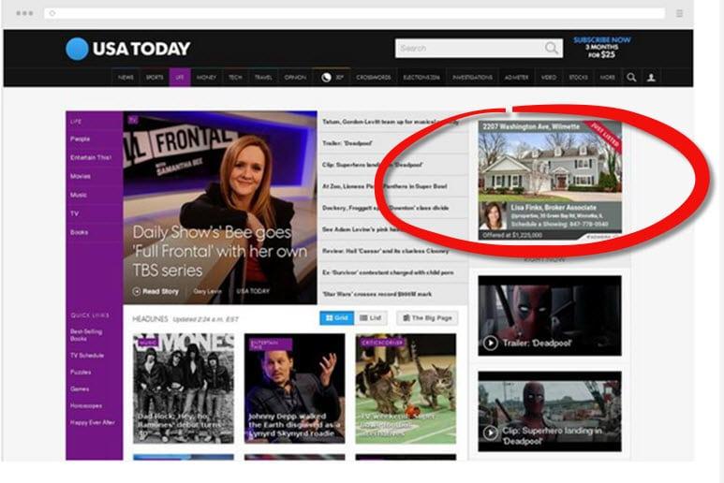Select the LIFE section tab
724x483 pixels.
(180, 78)
